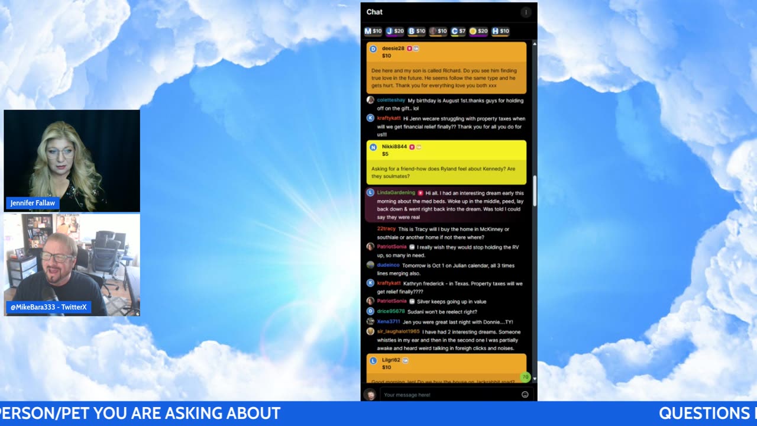Click the '@MikeBara333 - TwitterX' label
Viewport: 757px width, 426px height.
[48, 308]
